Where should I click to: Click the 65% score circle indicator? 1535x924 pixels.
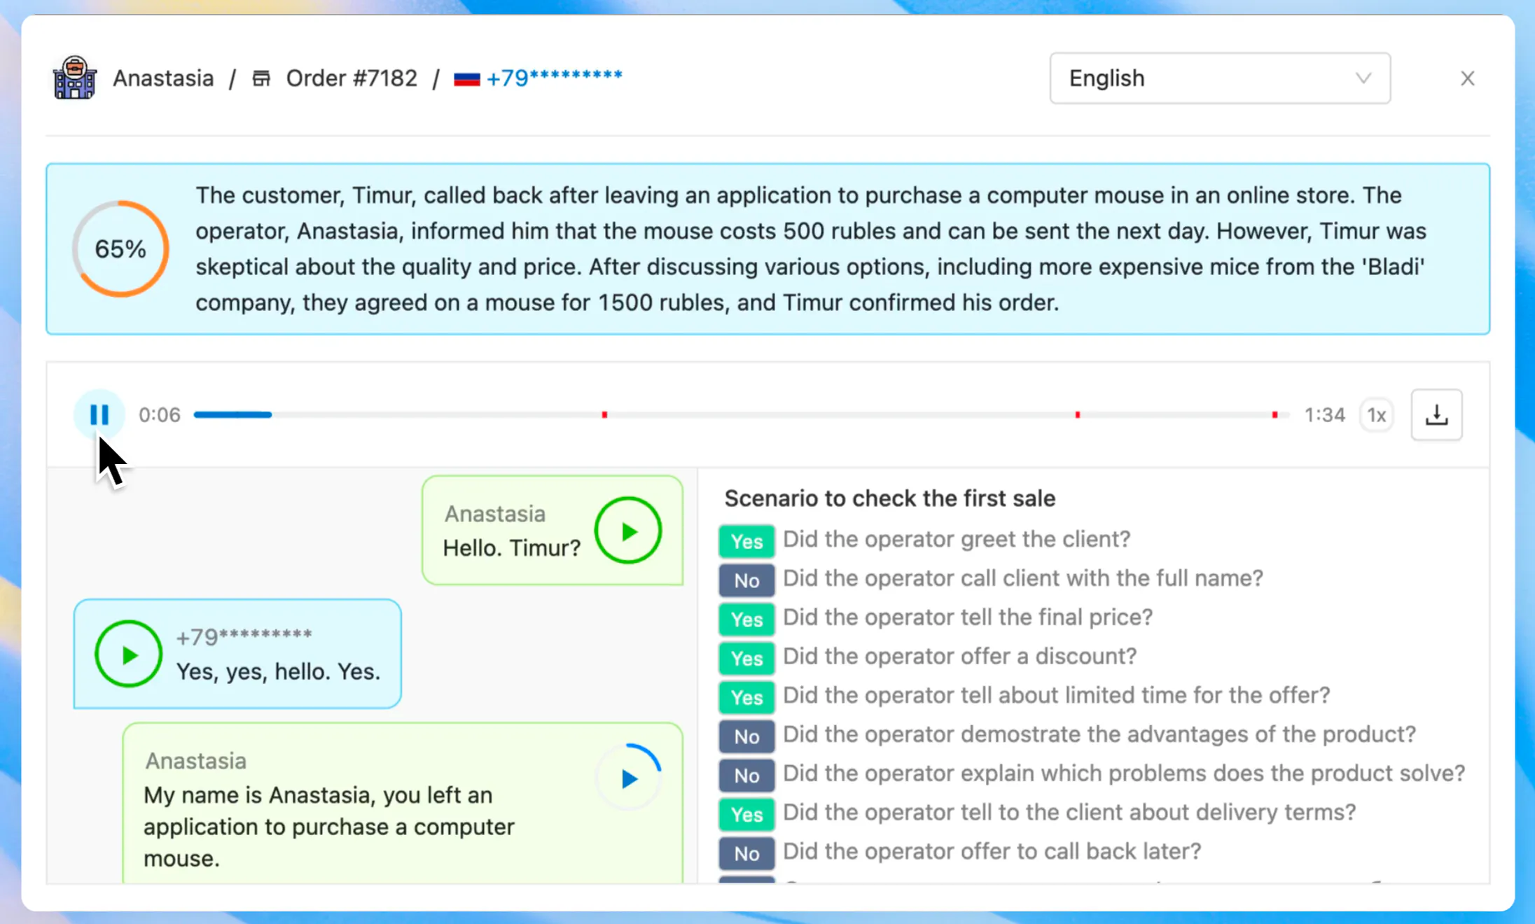[x=120, y=249]
